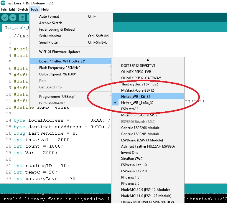This screenshot has width=227, height=203.
Task: Click code line 'int tempC = 20;'
Action: (x=35, y=172)
